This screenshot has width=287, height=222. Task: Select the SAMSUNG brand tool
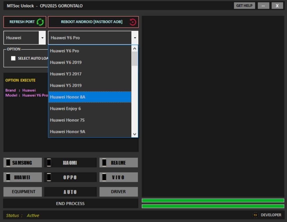(23, 163)
